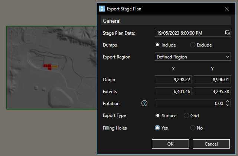Select Include for Dumps
The width and height of the screenshot is (238, 156).
(x=157, y=45)
